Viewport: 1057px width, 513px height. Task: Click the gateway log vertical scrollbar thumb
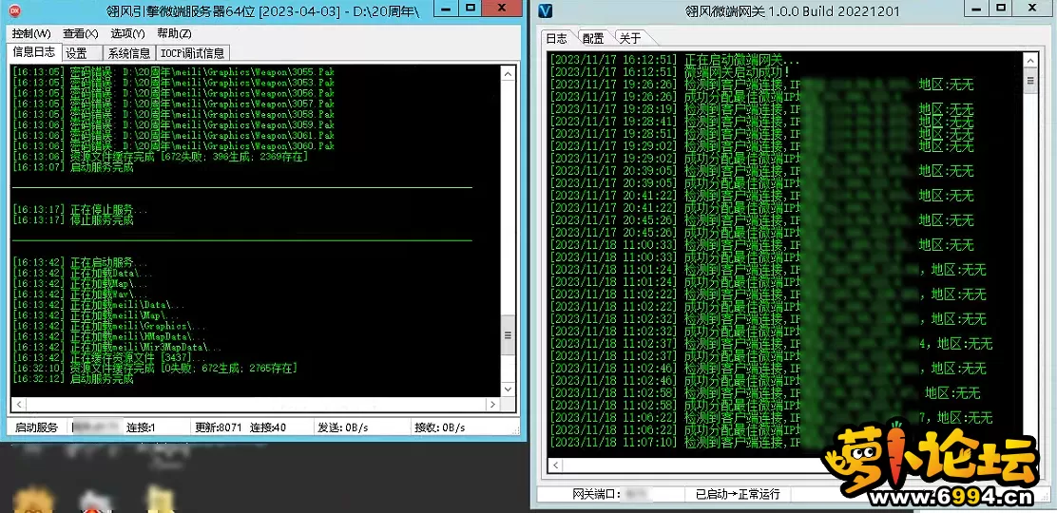point(1030,81)
